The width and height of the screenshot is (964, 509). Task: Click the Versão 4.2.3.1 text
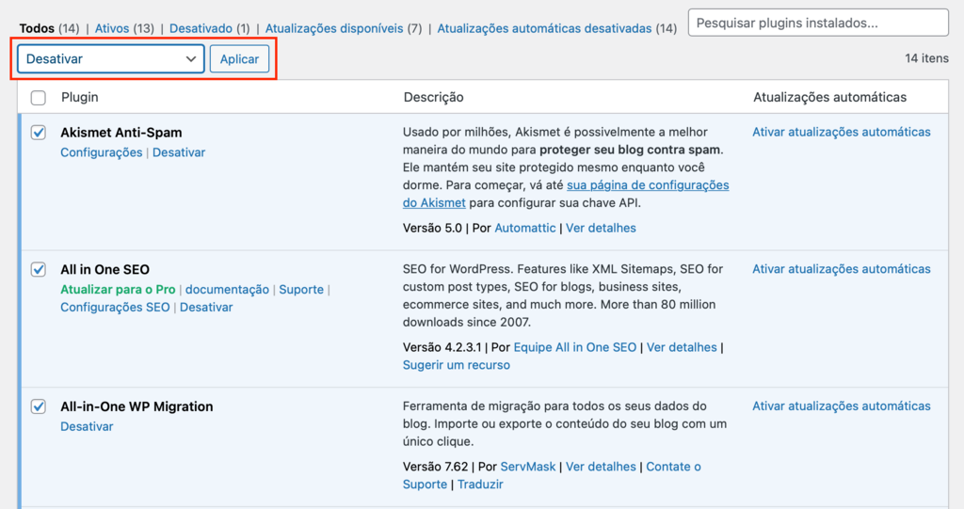[442, 347]
